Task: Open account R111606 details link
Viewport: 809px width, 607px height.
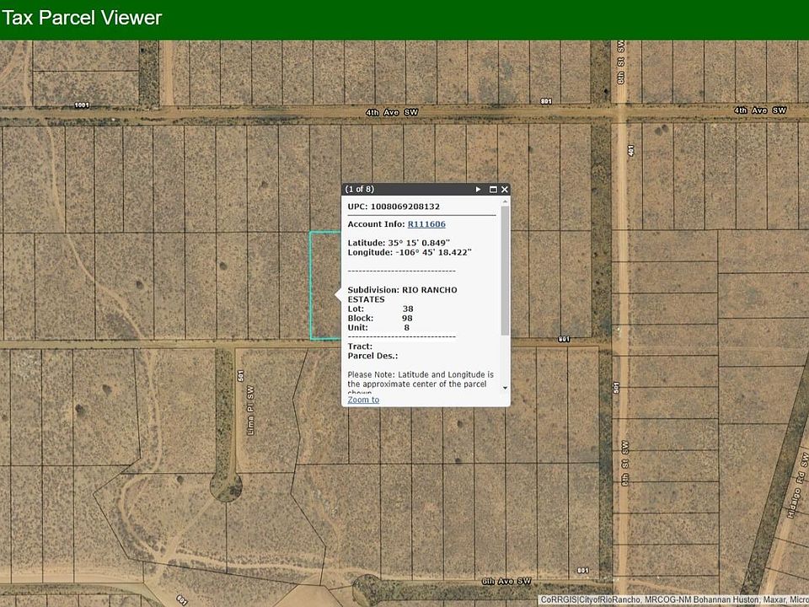Action: click(x=426, y=224)
